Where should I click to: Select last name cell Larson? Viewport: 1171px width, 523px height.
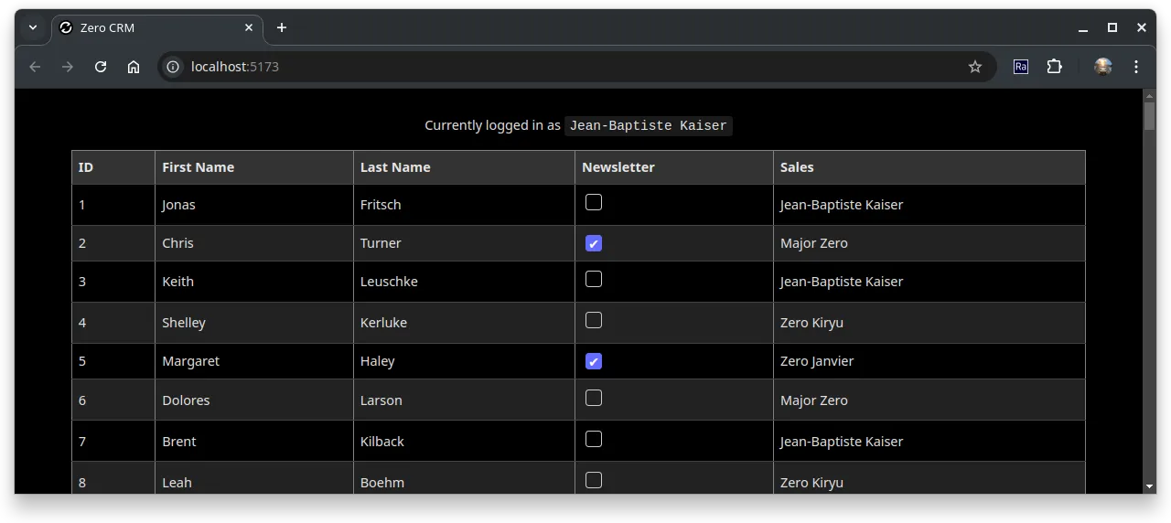(x=464, y=400)
